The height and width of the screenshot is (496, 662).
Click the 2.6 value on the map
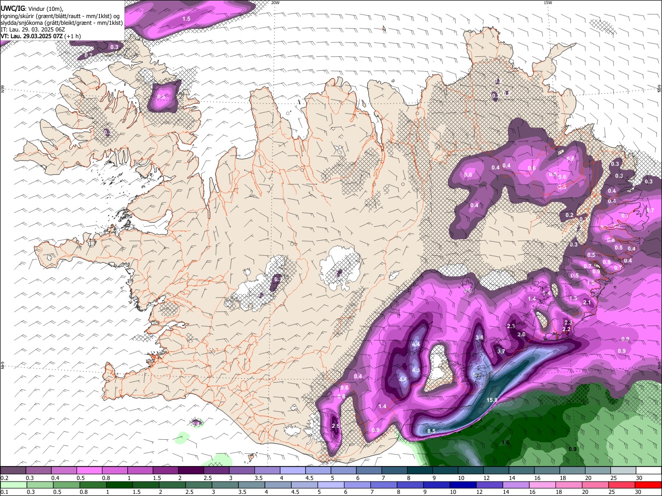click(521, 334)
